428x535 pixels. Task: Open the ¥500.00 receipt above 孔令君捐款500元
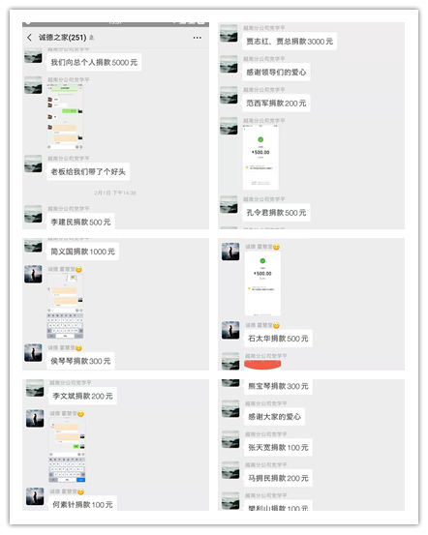[x=260, y=158]
